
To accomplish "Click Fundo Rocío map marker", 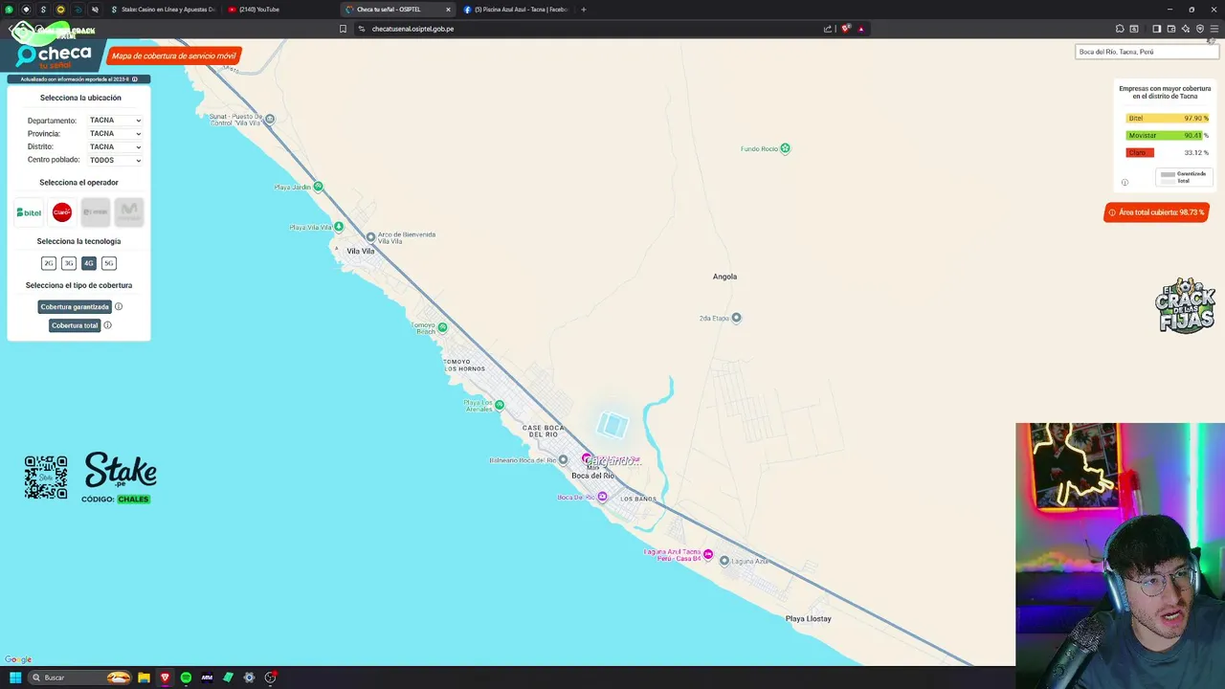I will point(786,148).
